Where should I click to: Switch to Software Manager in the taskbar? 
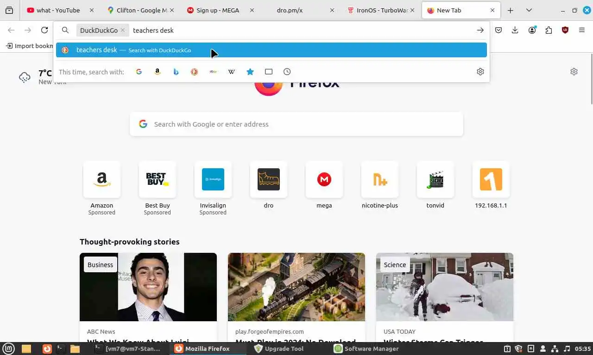(365, 349)
